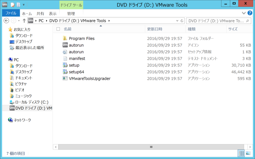Select the Program Files folder icon
Viewport: 255px width, 159px height.
click(x=65, y=38)
